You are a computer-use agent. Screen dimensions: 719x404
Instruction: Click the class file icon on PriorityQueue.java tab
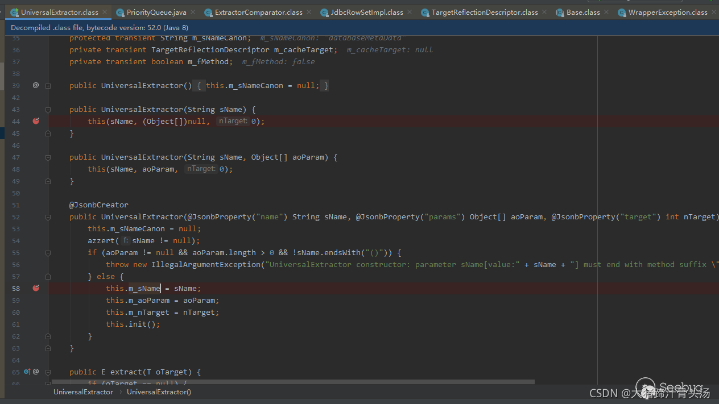(120, 12)
